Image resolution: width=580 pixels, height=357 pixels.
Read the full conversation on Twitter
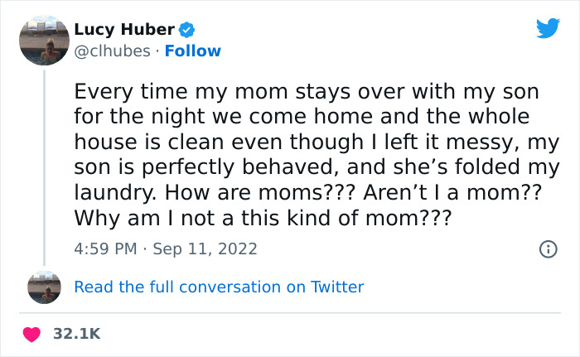219,287
